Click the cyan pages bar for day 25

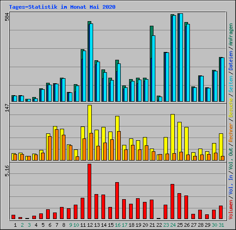pos(181,57)
